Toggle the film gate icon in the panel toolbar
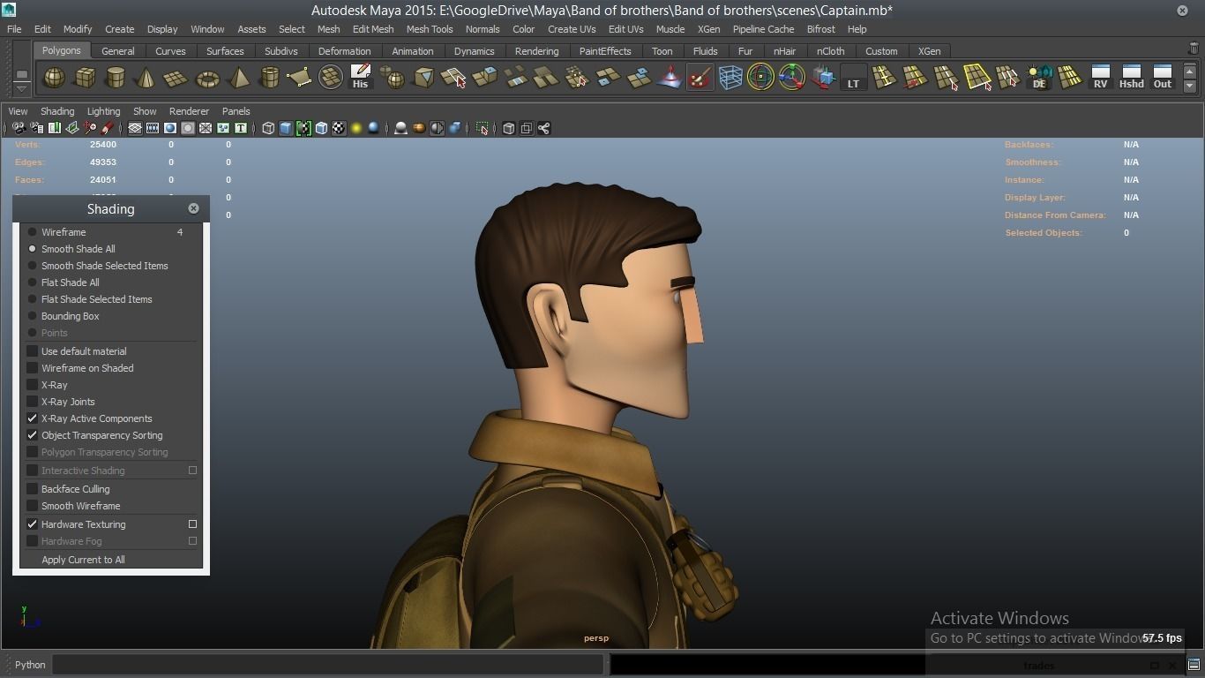The width and height of the screenshot is (1205, 678). point(153,129)
